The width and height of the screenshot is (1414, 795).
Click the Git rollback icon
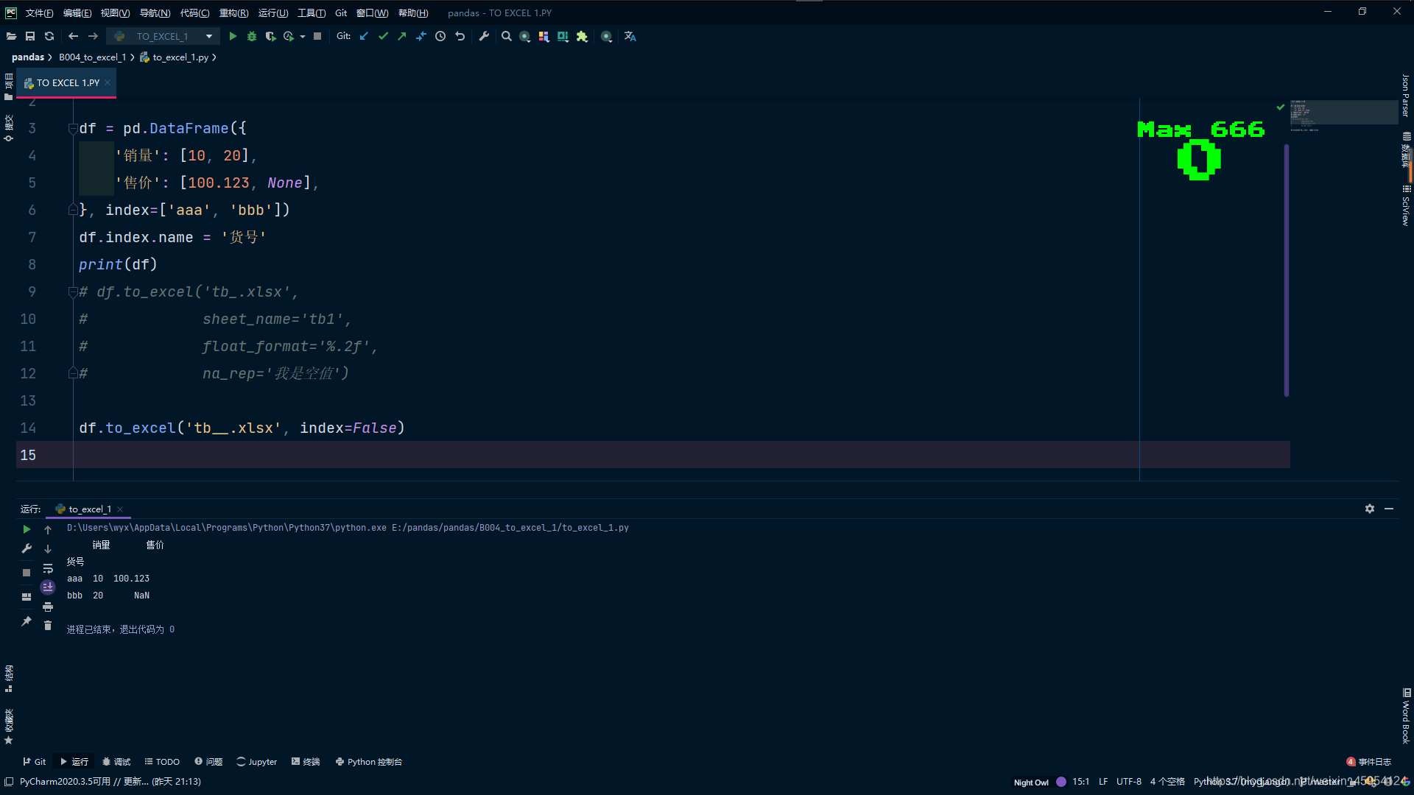(460, 36)
